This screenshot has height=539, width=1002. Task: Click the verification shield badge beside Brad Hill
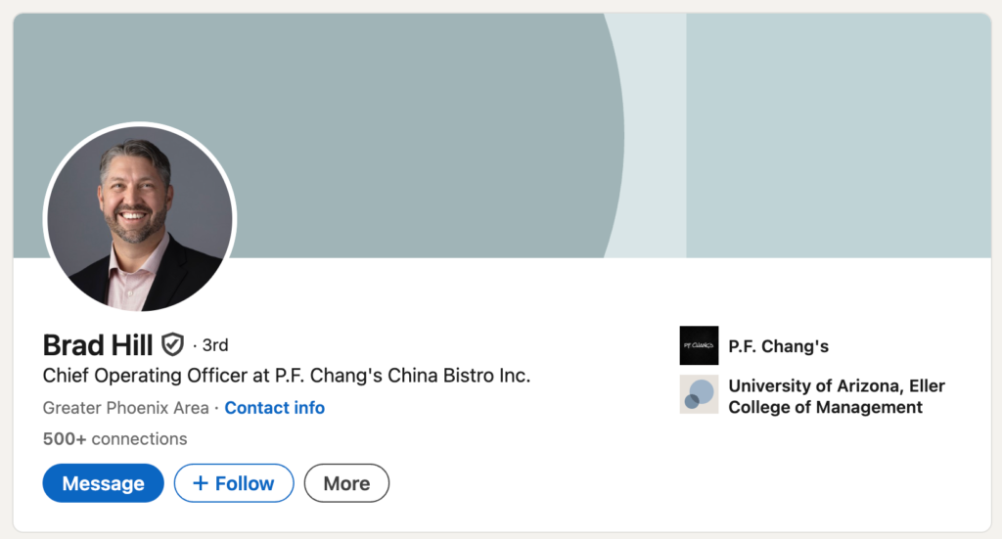[x=172, y=344]
